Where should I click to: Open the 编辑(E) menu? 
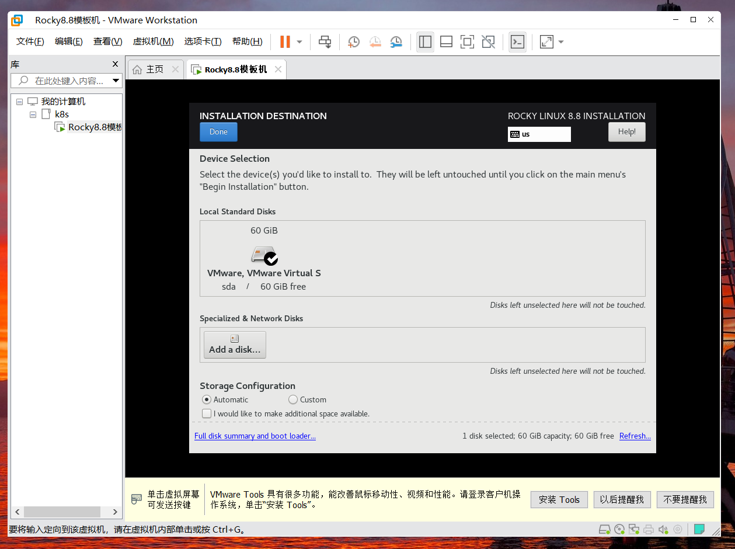click(69, 41)
